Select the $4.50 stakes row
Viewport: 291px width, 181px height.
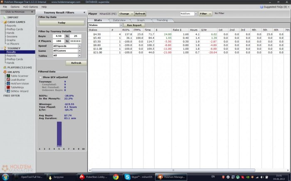188,34
